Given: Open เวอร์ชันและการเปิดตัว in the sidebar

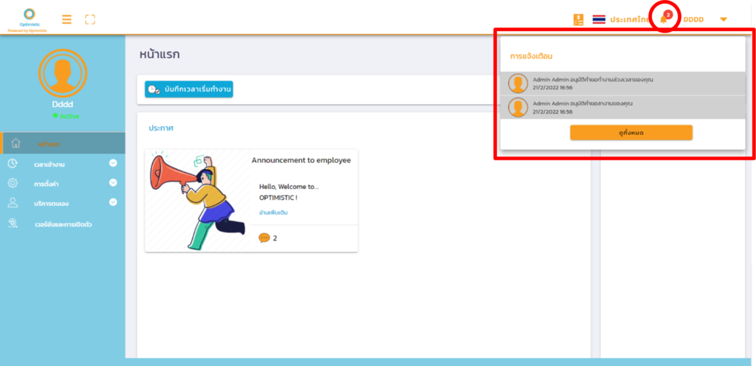Looking at the screenshot, I should point(63,224).
